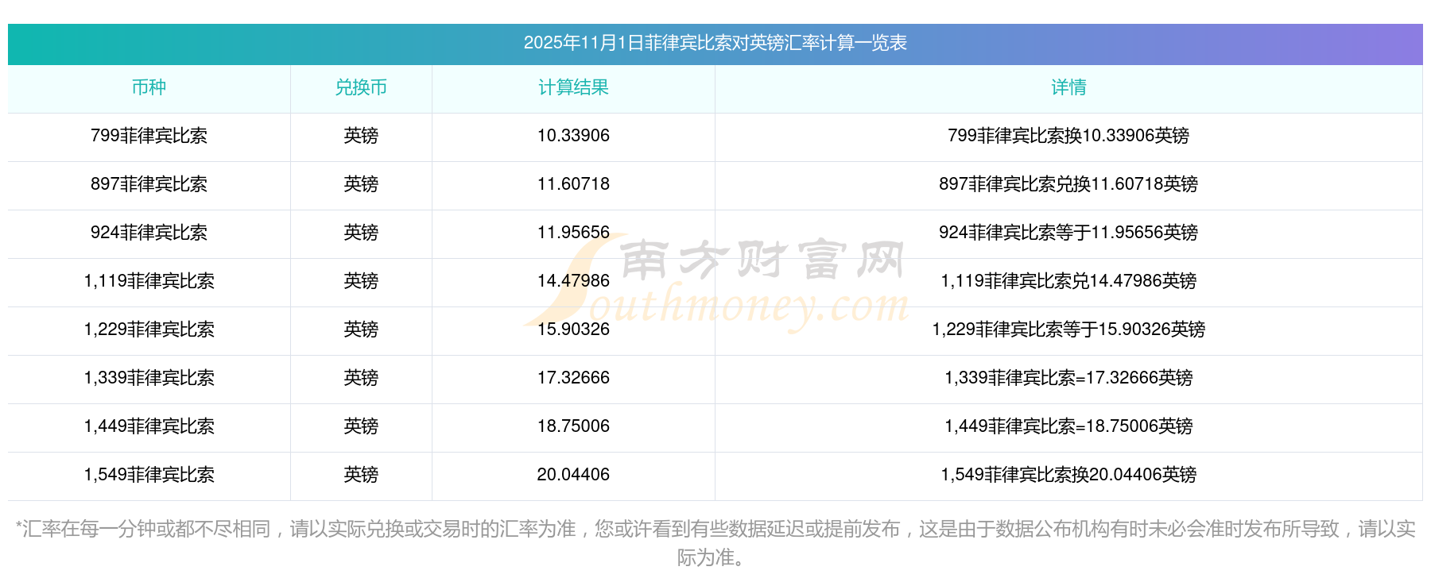The height and width of the screenshot is (582, 1431).
Task: Click the 11.60718 result cell
Action: (573, 184)
